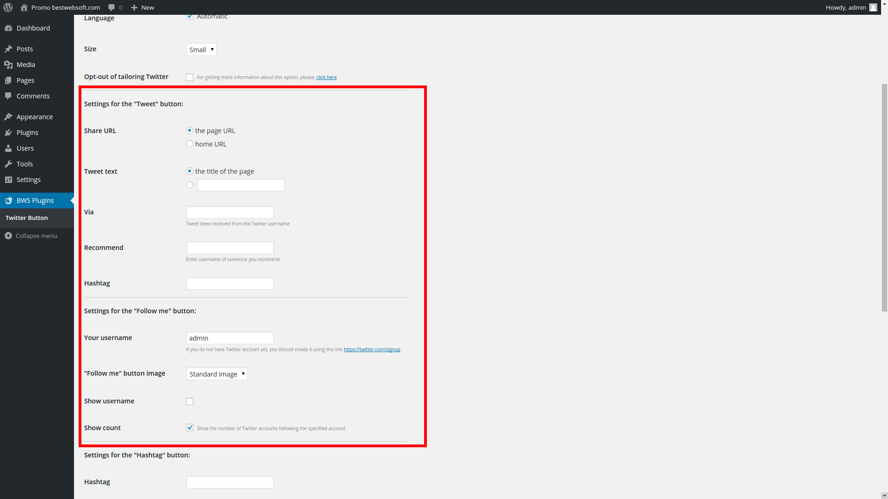The width and height of the screenshot is (888, 499).
Task: Open the twitter.com/signup link
Action: pos(372,349)
